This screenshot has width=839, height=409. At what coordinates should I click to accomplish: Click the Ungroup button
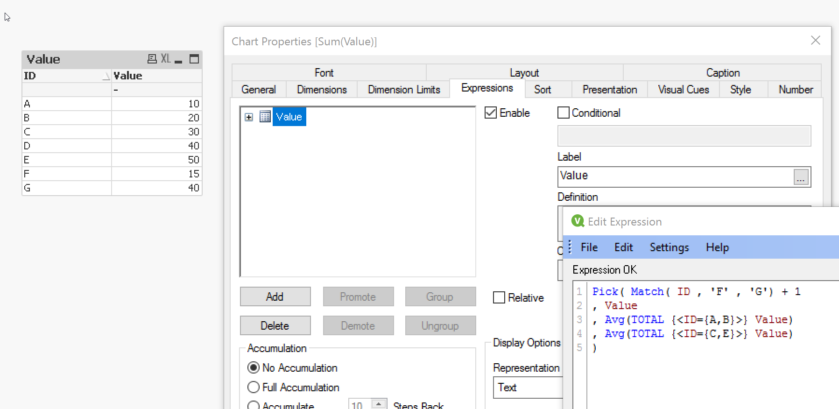pos(440,325)
